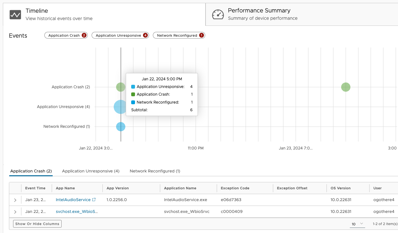Screen dimensions: 398x233
Task: Open IntelAudioService external link icon
Action: 94,200
